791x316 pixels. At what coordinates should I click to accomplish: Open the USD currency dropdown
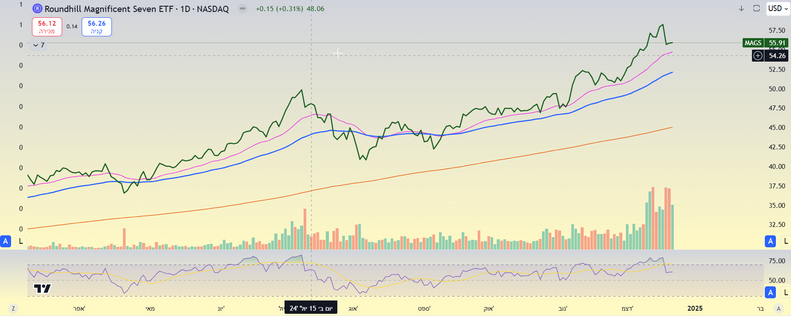coord(778,8)
